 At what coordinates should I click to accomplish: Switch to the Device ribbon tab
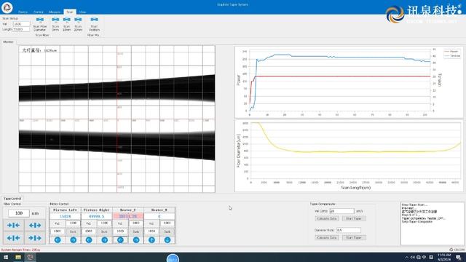click(x=23, y=12)
